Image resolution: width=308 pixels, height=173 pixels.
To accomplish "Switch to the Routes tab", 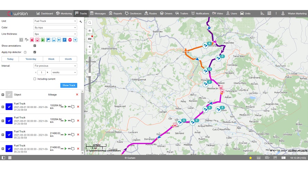I will (x=151, y=13).
